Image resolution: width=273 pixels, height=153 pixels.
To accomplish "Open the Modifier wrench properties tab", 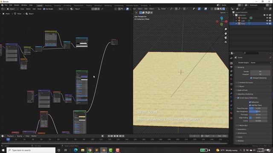I will [231, 93].
